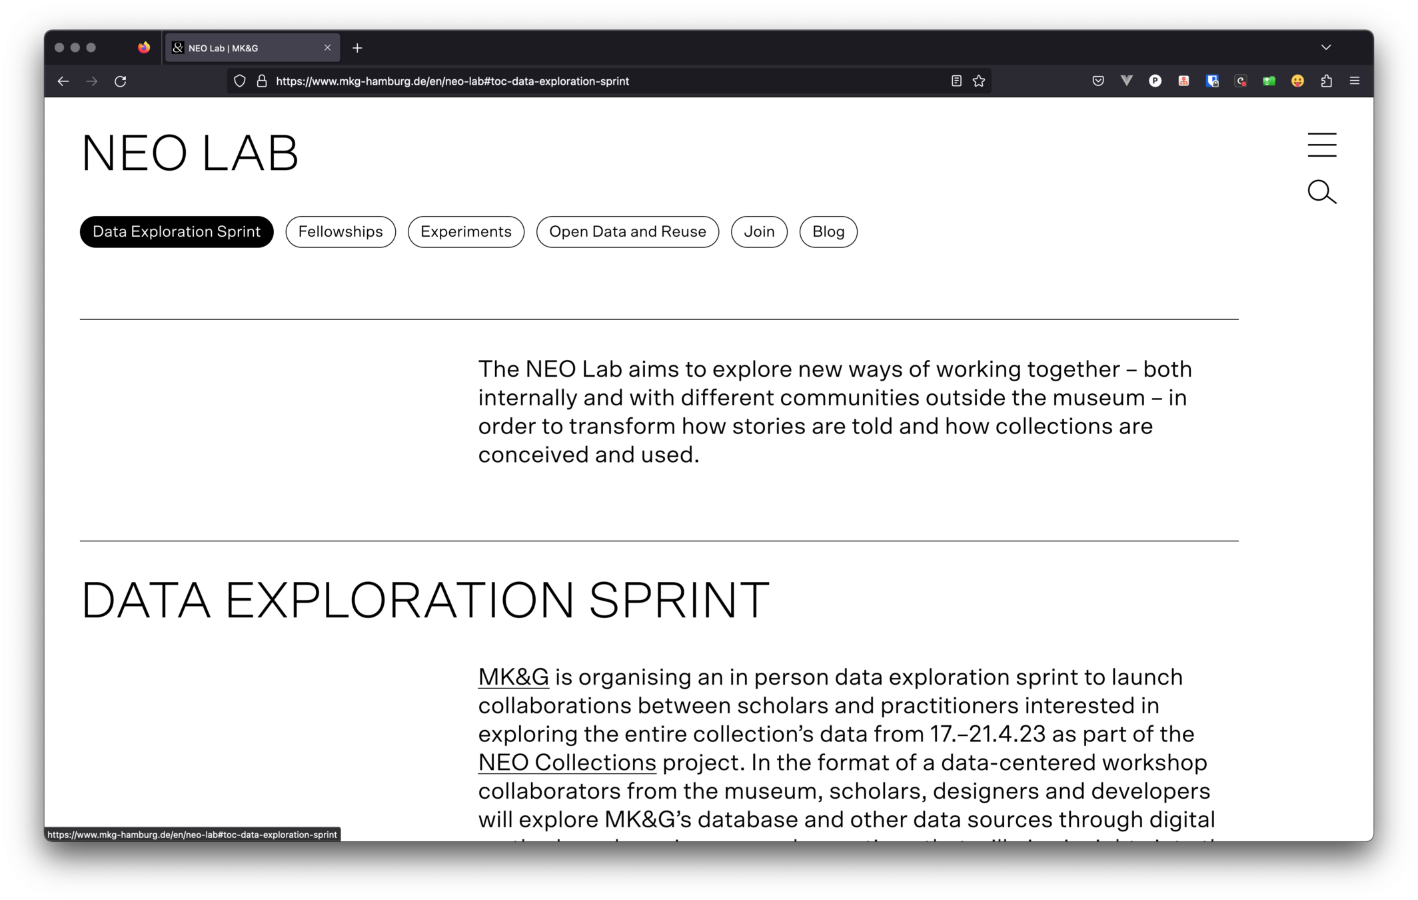The width and height of the screenshot is (1418, 900).
Task: Open the NEO Collections link
Action: coord(567,763)
